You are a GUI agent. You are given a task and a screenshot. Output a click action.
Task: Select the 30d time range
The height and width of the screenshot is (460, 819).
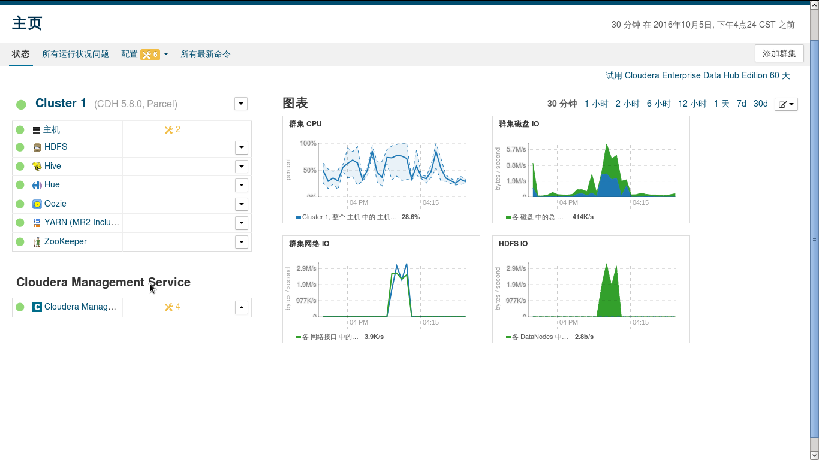pyautogui.click(x=761, y=104)
